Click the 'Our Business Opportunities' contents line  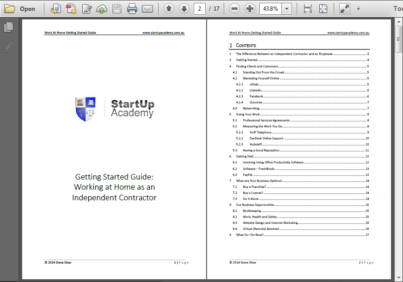(299, 205)
